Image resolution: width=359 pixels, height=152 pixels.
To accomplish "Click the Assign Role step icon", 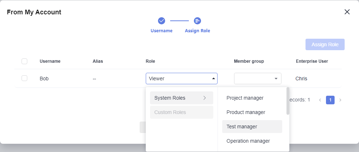I will coord(197,21).
